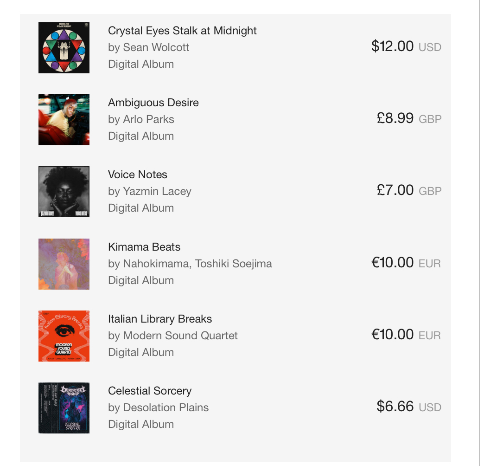Go to the Voice Notes album title
The height and width of the screenshot is (466, 484).
[x=137, y=175]
